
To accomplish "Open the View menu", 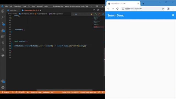I will coord(24,6).
